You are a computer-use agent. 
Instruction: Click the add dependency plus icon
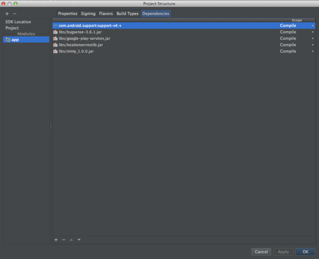(x=56, y=239)
